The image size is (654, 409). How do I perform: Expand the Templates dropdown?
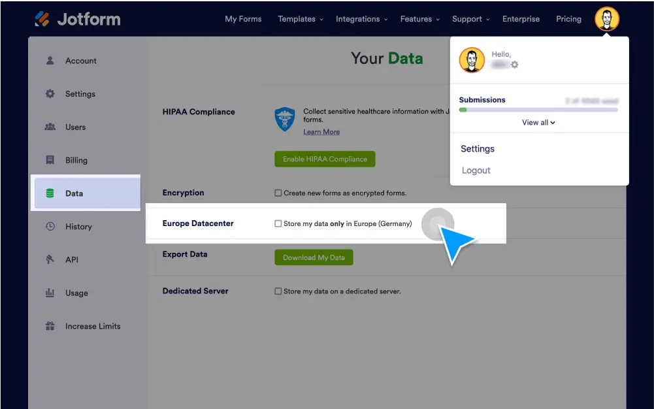coord(300,19)
